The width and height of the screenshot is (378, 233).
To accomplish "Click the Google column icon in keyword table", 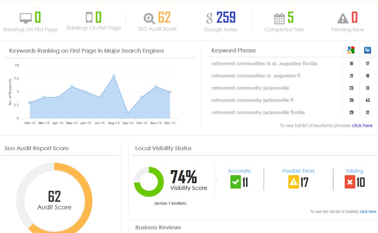I will [x=351, y=50].
